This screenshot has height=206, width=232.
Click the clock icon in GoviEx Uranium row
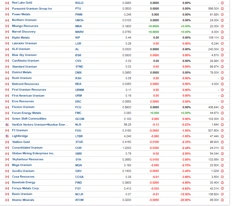[222, 171]
